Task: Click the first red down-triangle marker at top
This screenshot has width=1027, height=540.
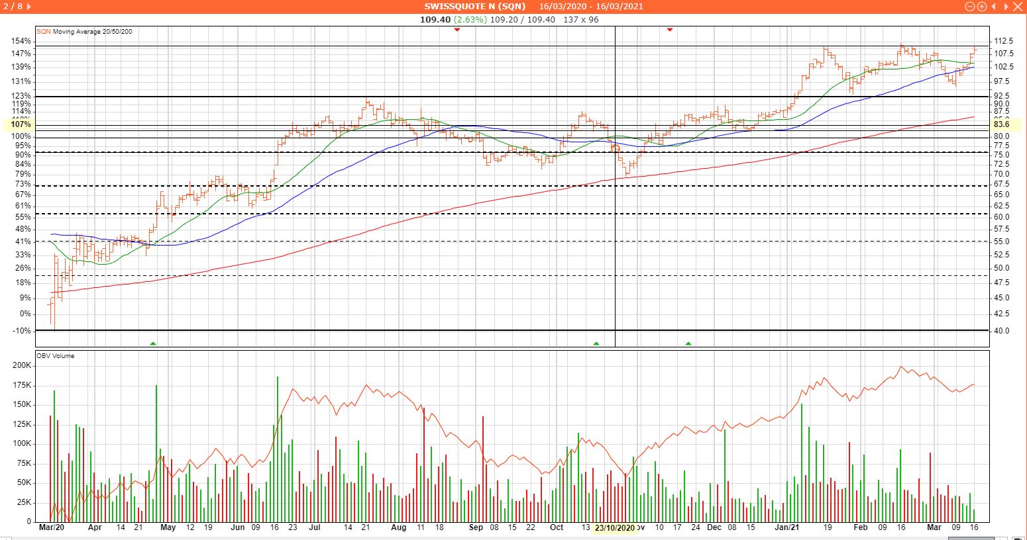Action: (457, 30)
